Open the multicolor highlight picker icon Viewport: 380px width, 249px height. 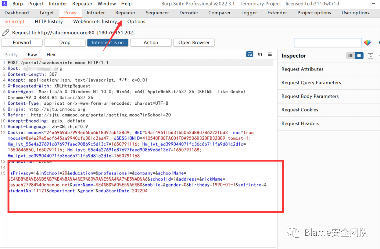point(368,43)
